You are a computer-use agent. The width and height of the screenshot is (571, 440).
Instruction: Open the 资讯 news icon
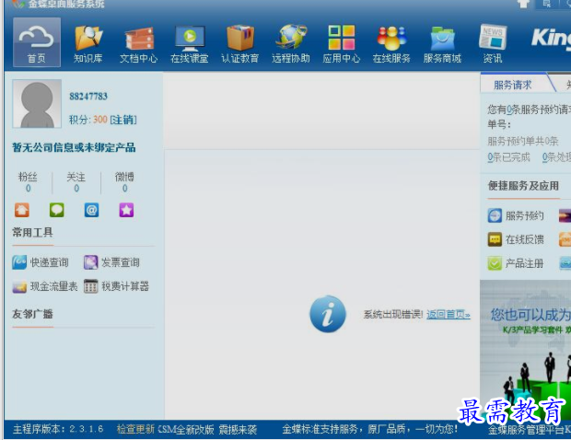click(x=493, y=43)
